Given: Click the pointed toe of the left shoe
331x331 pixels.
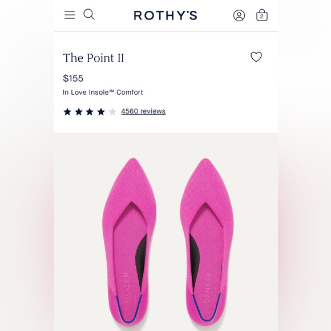Looking at the screenshot, I should (133, 165).
